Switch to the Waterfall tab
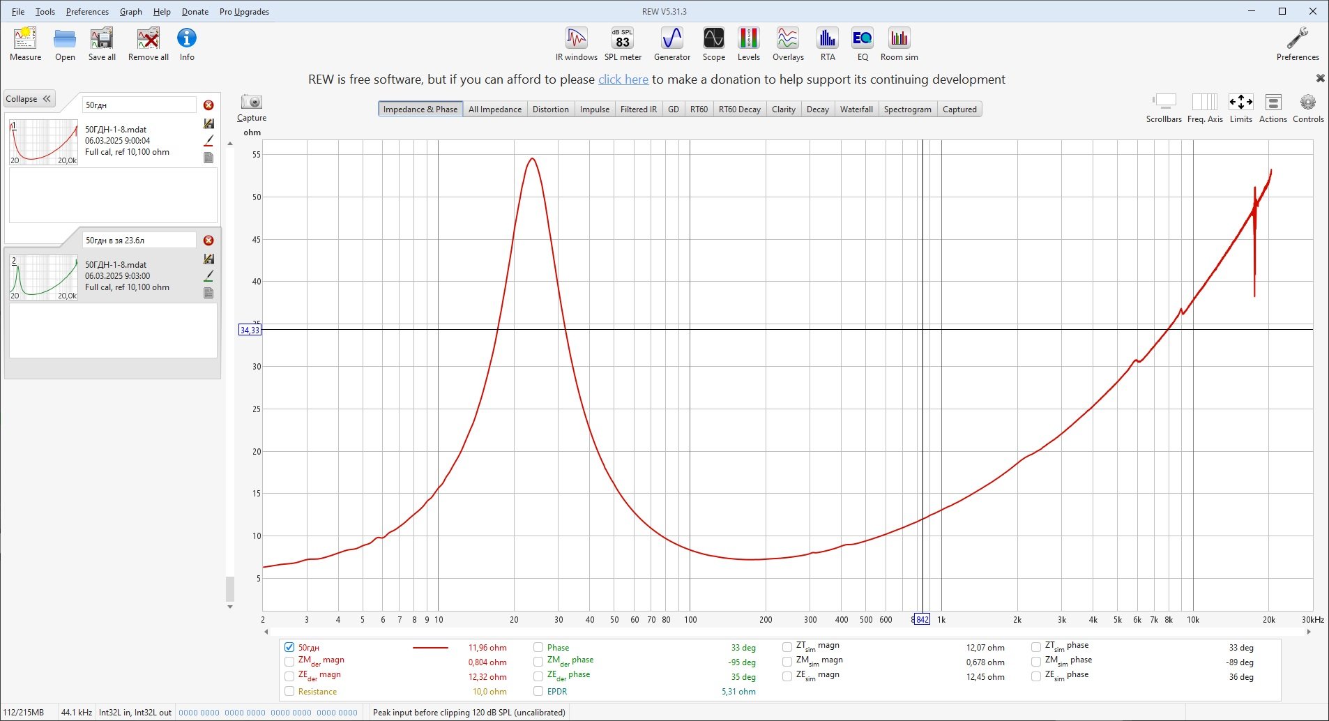This screenshot has width=1329, height=721. [x=856, y=109]
